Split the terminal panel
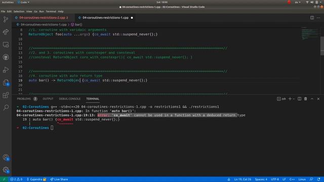The image size is (324, 182). pos(299,99)
